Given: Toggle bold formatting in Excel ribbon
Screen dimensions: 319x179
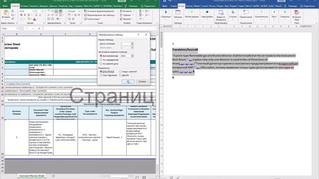Looking at the screenshot, I should [x=21, y=15].
